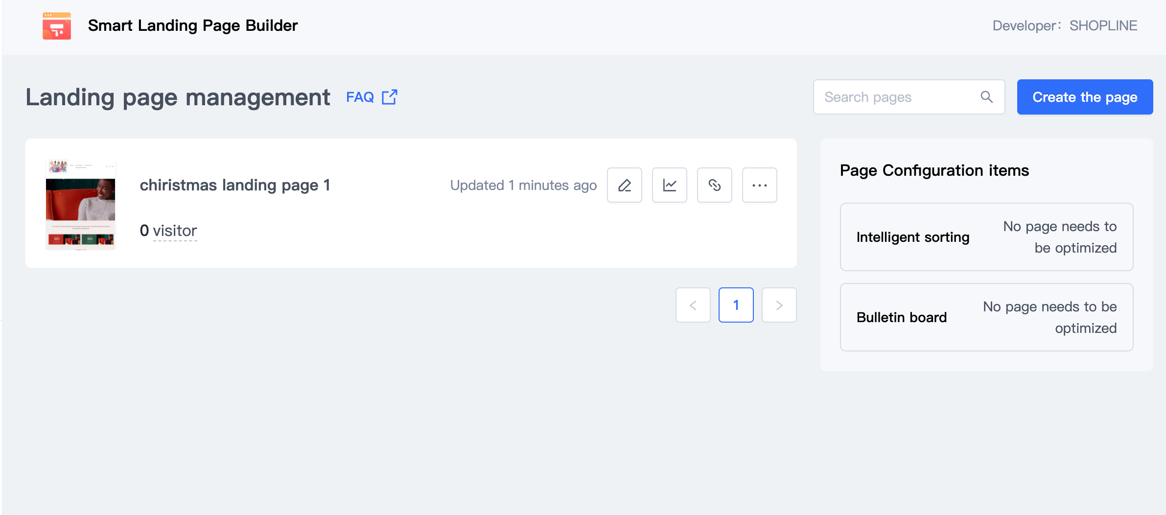Screen dimensions: 1166x515
Task: Click the magnifier search icon
Action: pyautogui.click(x=986, y=97)
